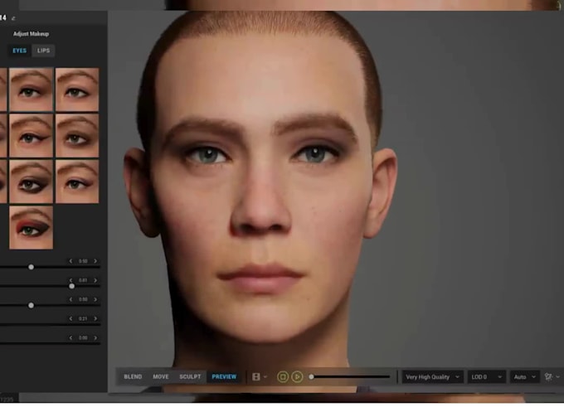564x407 pixels.
Task: Click the 0.00 value field
Action: 83,338
